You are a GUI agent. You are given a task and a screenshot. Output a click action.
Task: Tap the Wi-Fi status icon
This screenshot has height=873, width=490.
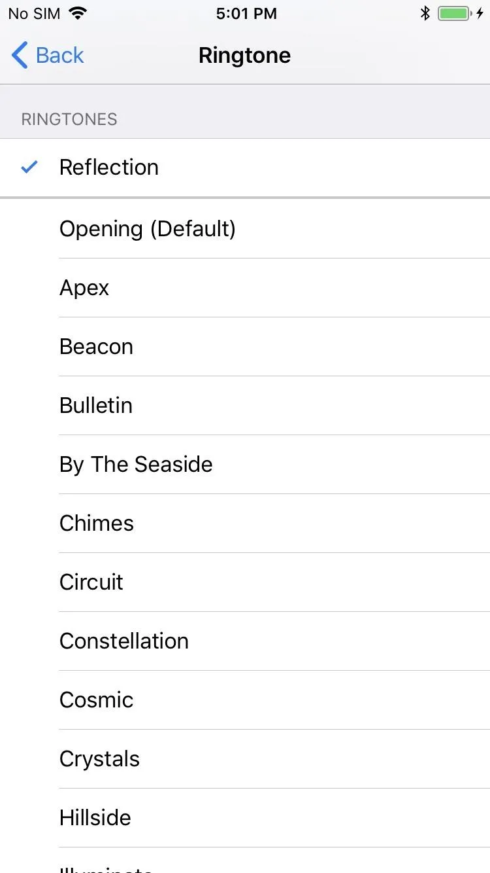click(x=78, y=13)
